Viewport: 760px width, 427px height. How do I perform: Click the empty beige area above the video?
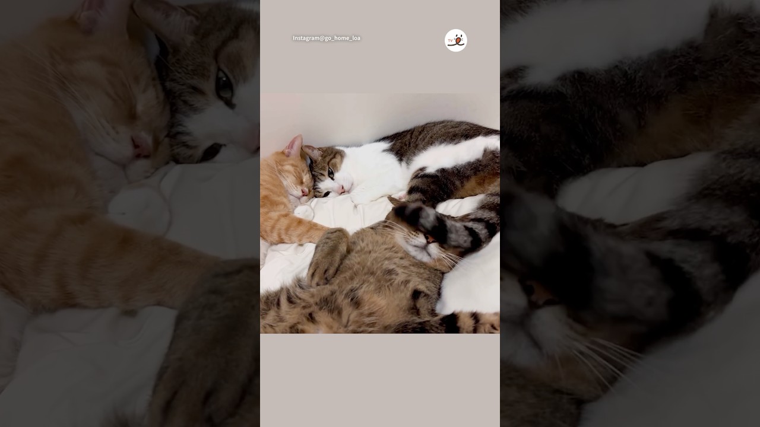(x=380, y=68)
